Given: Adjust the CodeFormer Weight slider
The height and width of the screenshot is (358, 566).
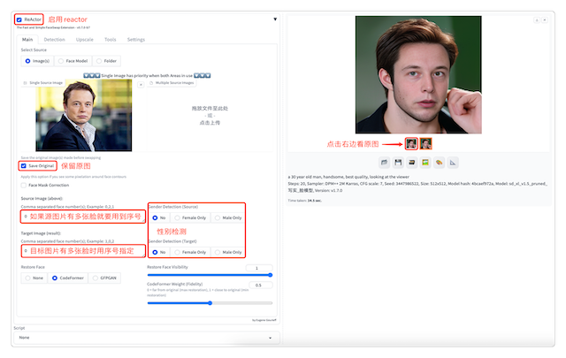Looking at the screenshot, I should coord(210,303).
